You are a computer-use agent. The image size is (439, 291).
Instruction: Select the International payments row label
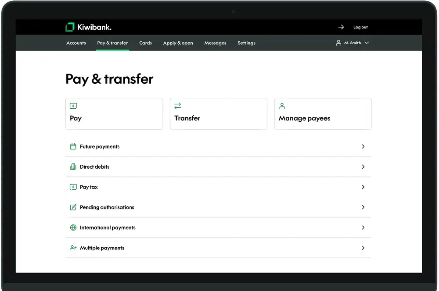(x=108, y=227)
